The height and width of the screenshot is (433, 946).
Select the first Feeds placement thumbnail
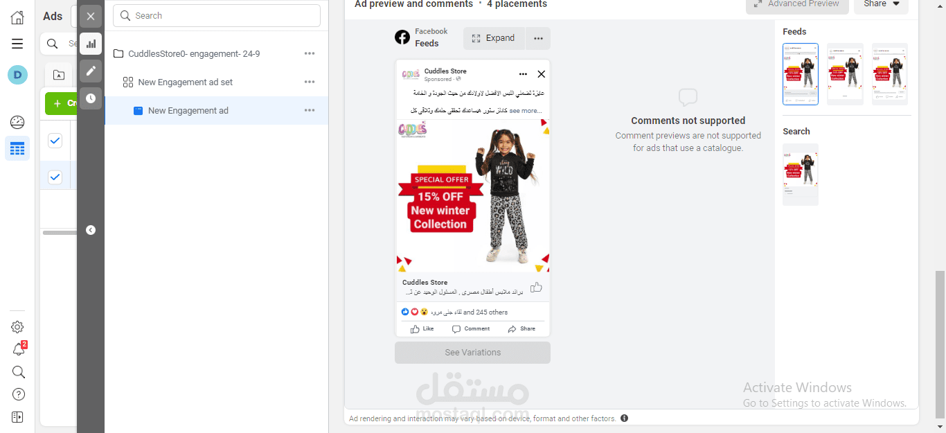[x=801, y=74]
